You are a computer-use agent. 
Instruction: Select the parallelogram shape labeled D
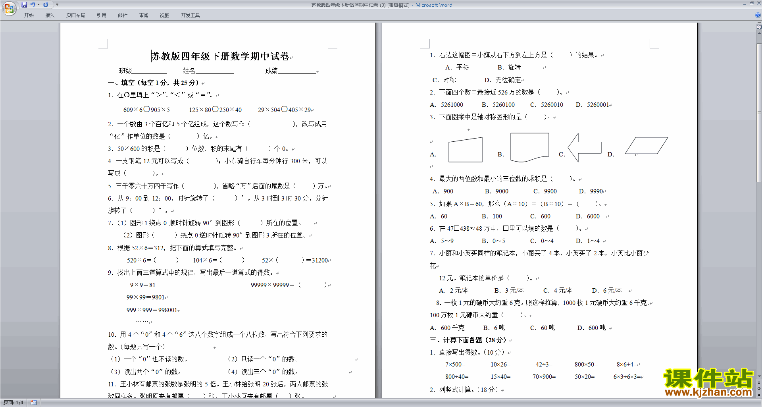click(647, 146)
